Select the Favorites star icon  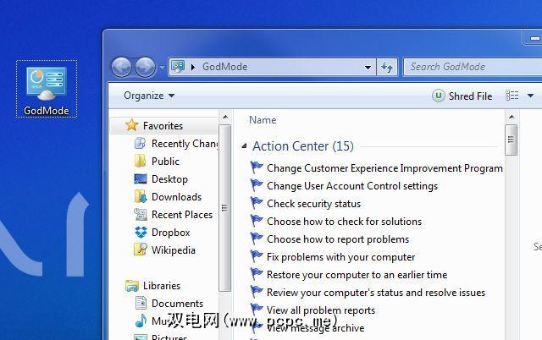[x=132, y=125]
